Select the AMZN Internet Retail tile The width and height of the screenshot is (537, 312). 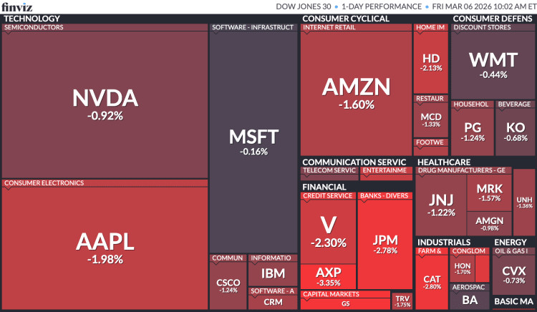(356, 93)
